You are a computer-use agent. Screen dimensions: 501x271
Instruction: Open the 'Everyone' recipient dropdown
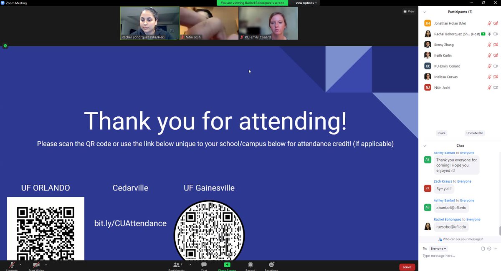click(438, 248)
